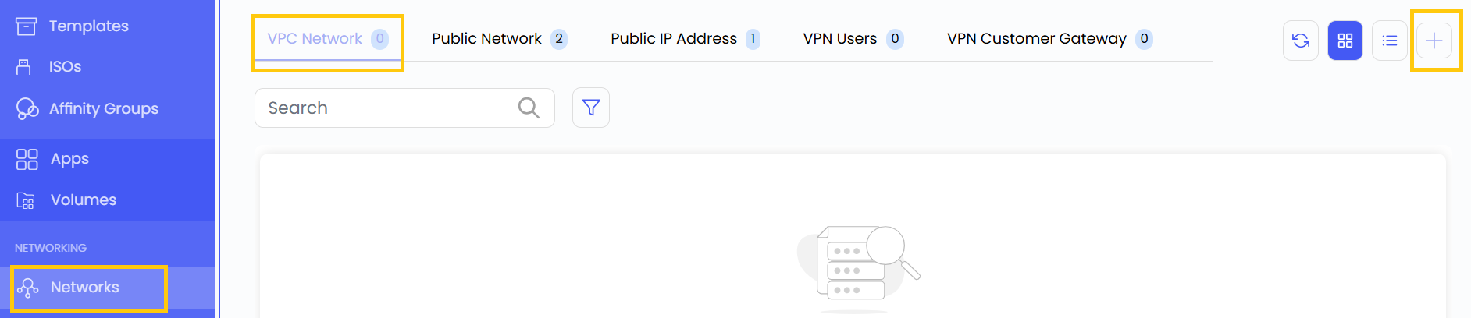
Task: Click the Affinity Groups icon
Action: pos(27,109)
